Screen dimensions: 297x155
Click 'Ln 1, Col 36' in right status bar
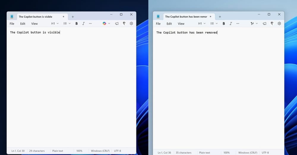165,153
